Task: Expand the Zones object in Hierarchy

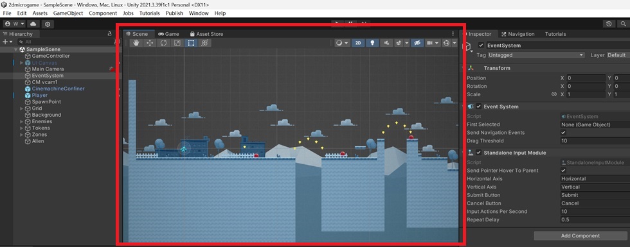Action: [x=21, y=134]
